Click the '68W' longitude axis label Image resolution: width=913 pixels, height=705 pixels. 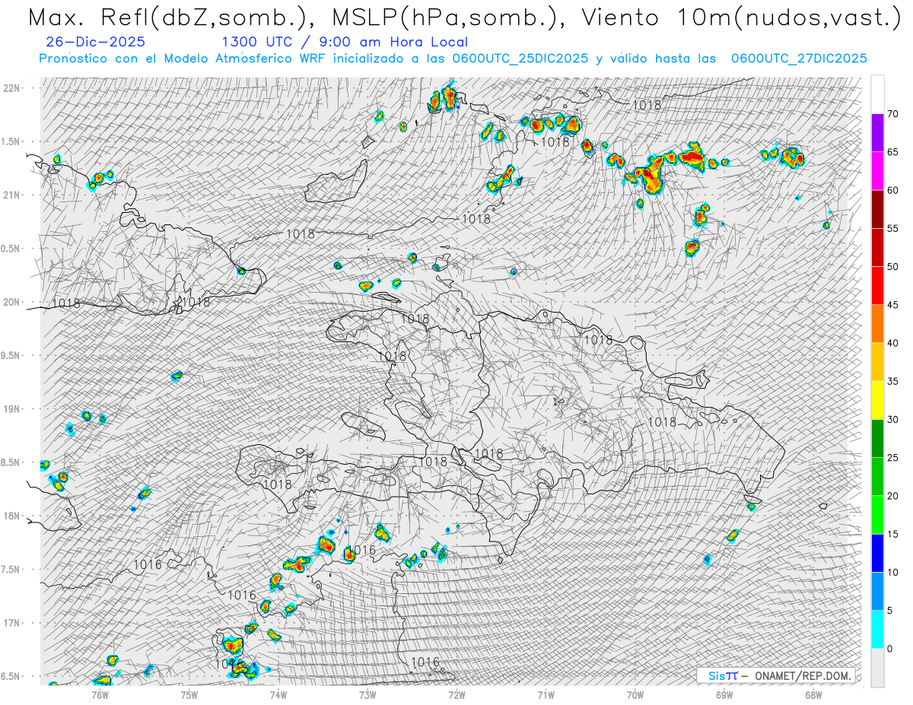pyautogui.click(x=813, y=694)
